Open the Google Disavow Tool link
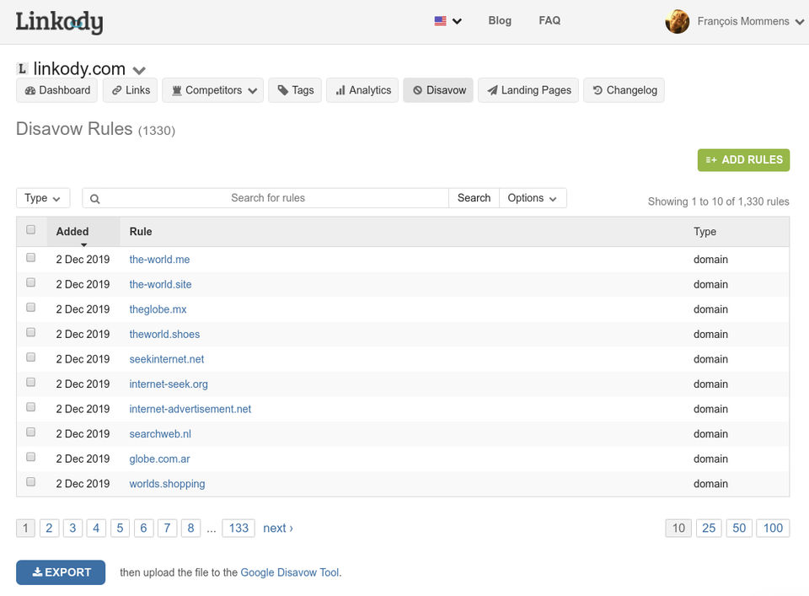The height and width of the screenshot is (596, 809). (290, 572)
